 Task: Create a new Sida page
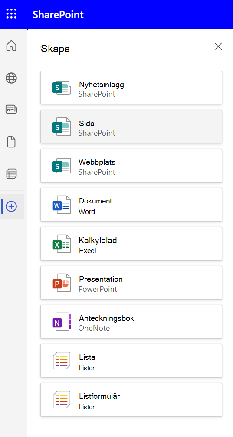click(131, 127)
